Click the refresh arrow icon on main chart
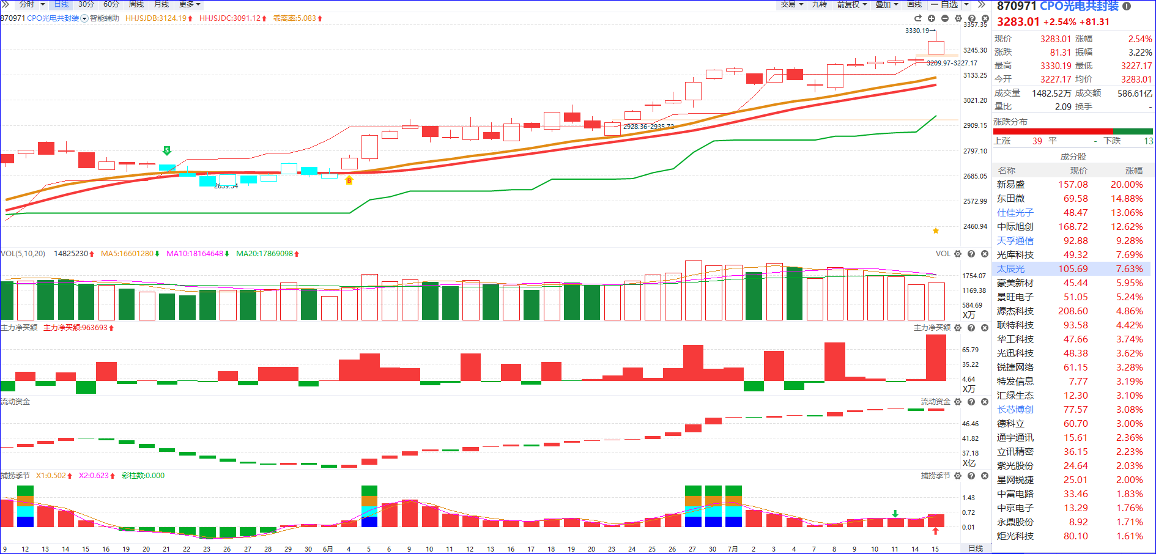Image resolution: width=1156 pixels, height=554 pixels. 918,18
